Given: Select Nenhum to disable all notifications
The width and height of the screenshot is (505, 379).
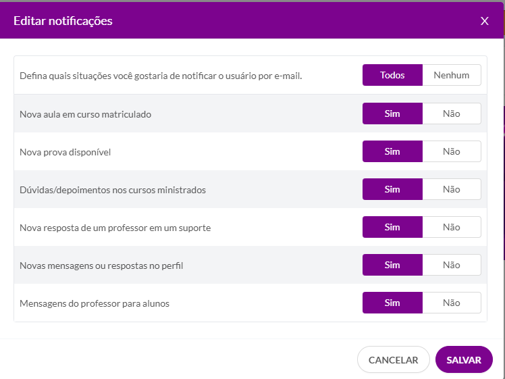Looking at the screenshot, I should coord(452,75).
